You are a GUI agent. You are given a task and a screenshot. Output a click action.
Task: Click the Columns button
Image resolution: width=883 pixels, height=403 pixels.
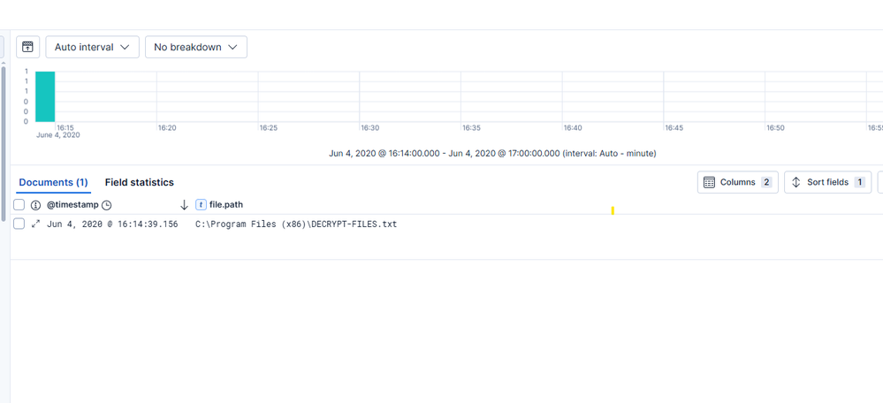click(737, 182)
